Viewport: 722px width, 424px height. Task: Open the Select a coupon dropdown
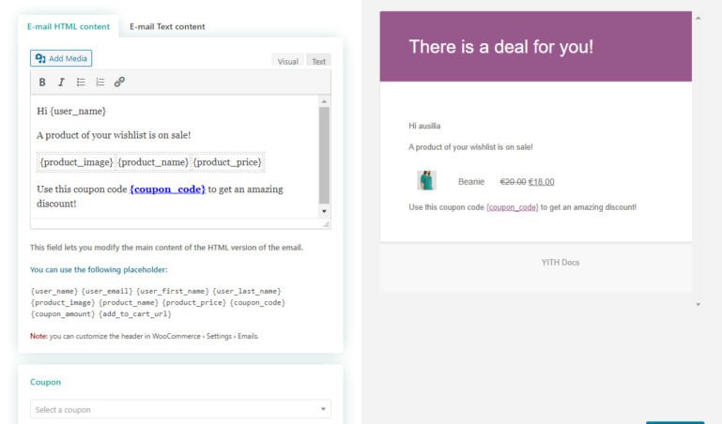180,409
